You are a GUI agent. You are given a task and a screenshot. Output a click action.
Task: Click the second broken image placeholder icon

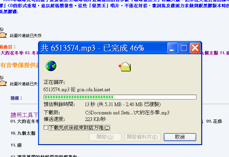tap(3, 81)
